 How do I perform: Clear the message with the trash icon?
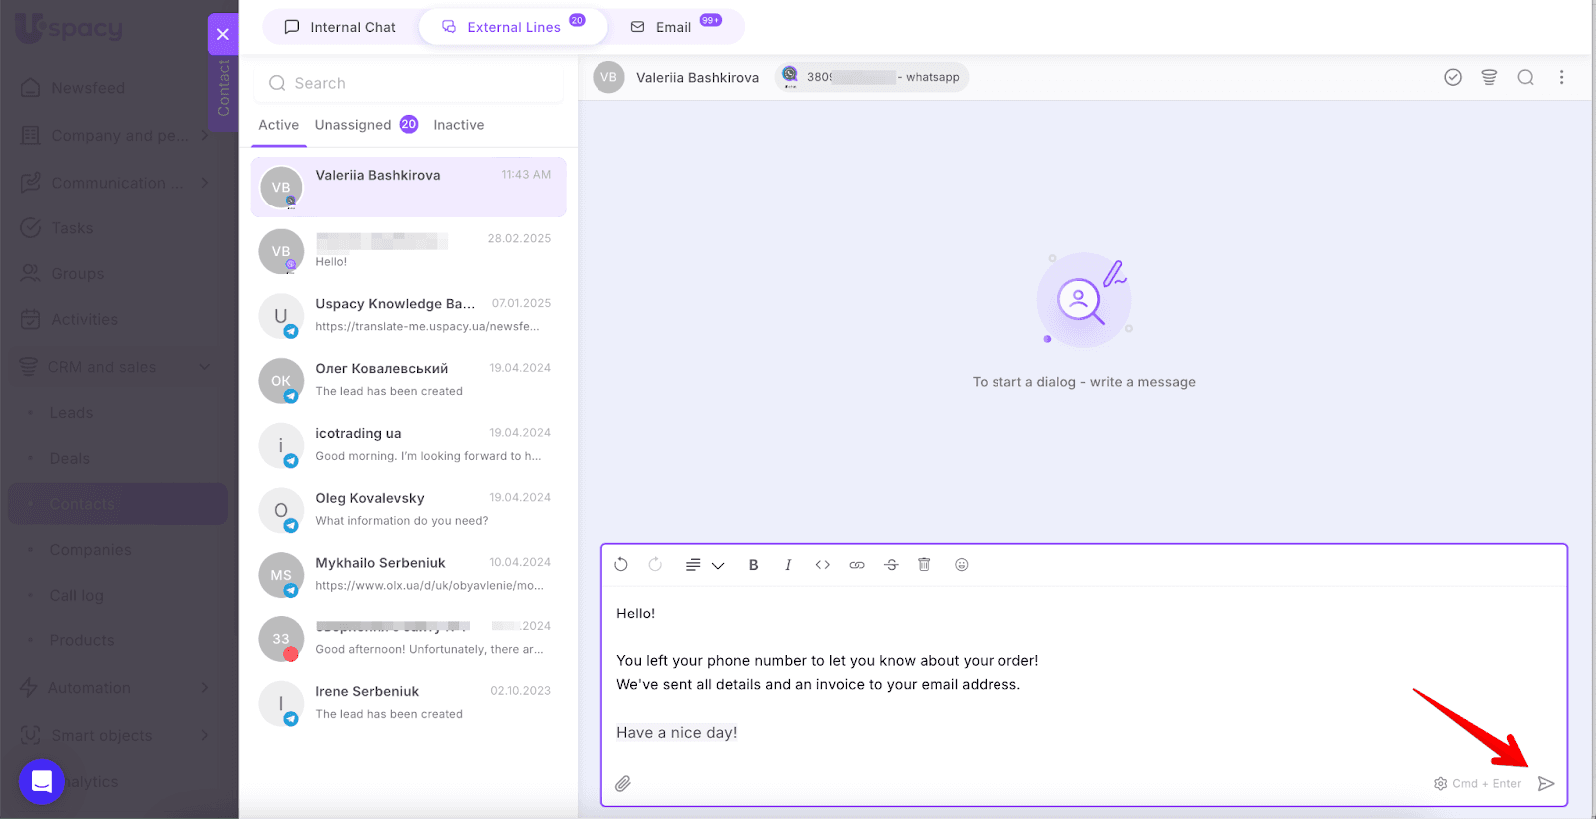[924, 565]
